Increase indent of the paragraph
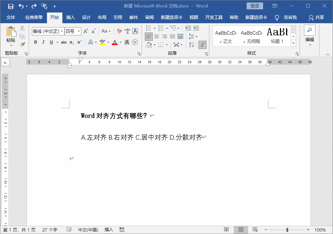 click(196, 28)
